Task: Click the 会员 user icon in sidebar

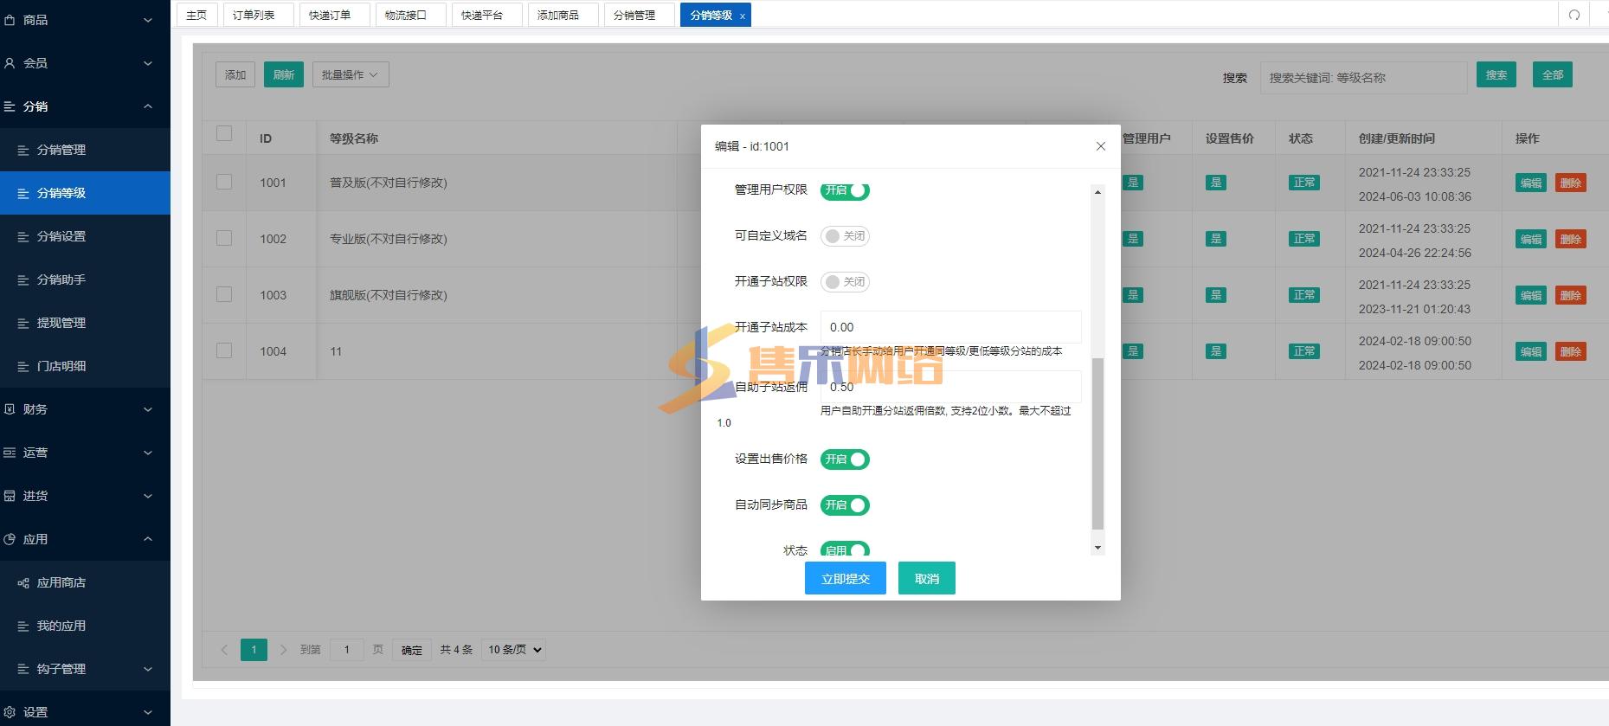Action: point(10,63)
